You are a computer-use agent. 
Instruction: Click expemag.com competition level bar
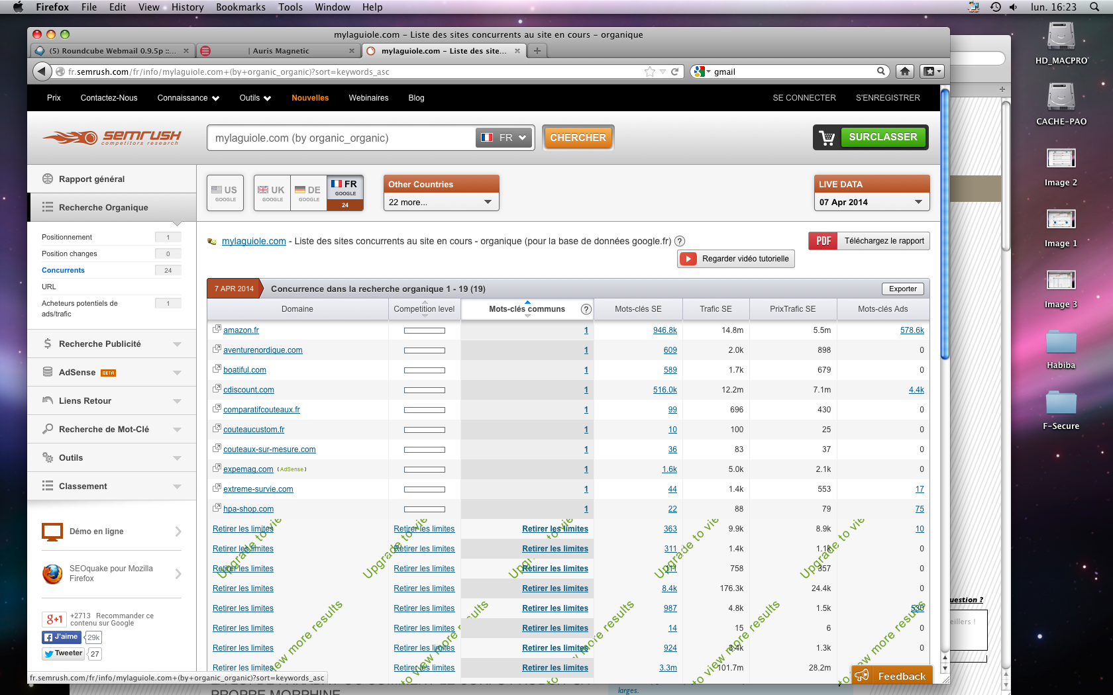[425, 469]
